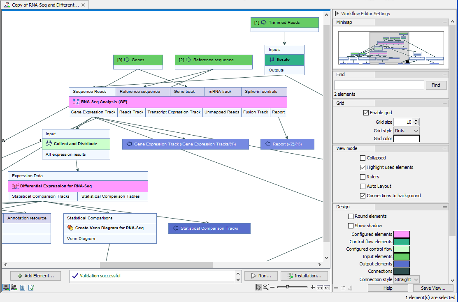The width and height of the screenshot is (458, 302).
Task: Select the arrow selection tool
Action: 258,287
